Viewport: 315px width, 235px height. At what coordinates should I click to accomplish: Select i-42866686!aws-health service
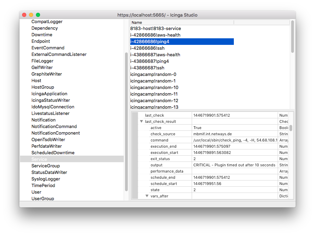pos(155,35)
